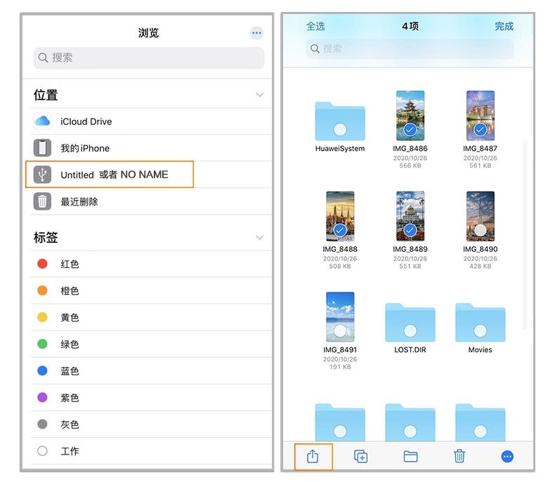This screenshot has height=482, width=555.
Task: Open the ellipsis menu beside 浏览 title
Action: pyautogui.click(x=256, y=33)
